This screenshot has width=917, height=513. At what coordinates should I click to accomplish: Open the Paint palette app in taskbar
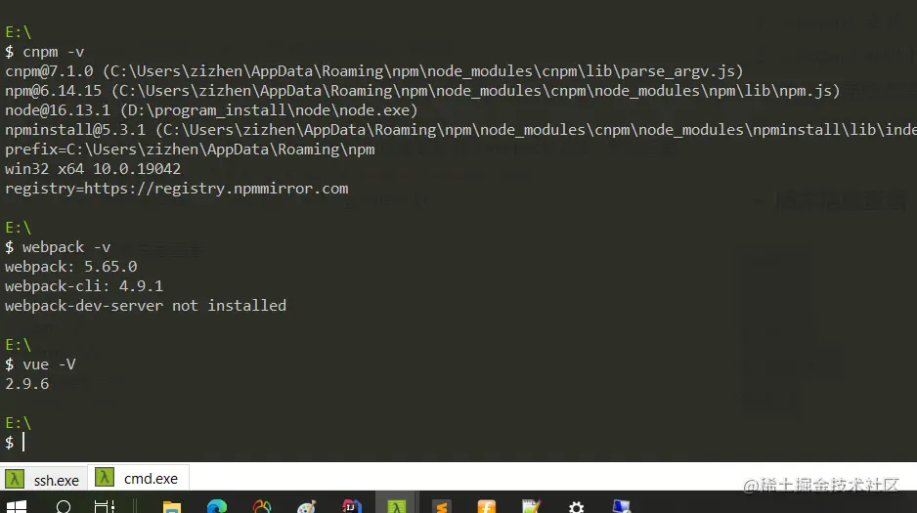tap(306, 506)
